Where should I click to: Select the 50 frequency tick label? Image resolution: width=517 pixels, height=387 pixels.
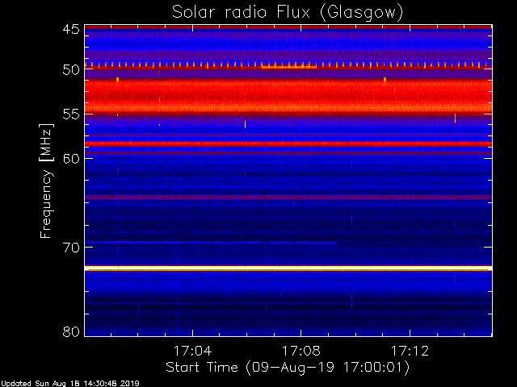[x=71, y=69]
